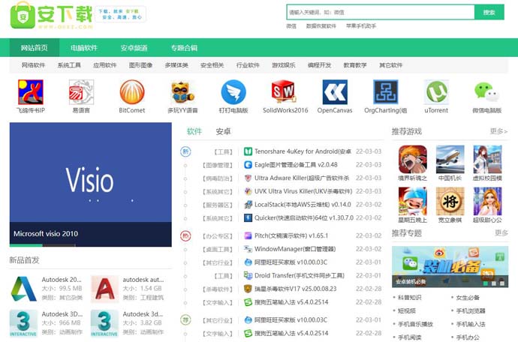Screen dimensions: 518x342
Task: Open the 图形图像 category
Action: [x=140, y=65]
